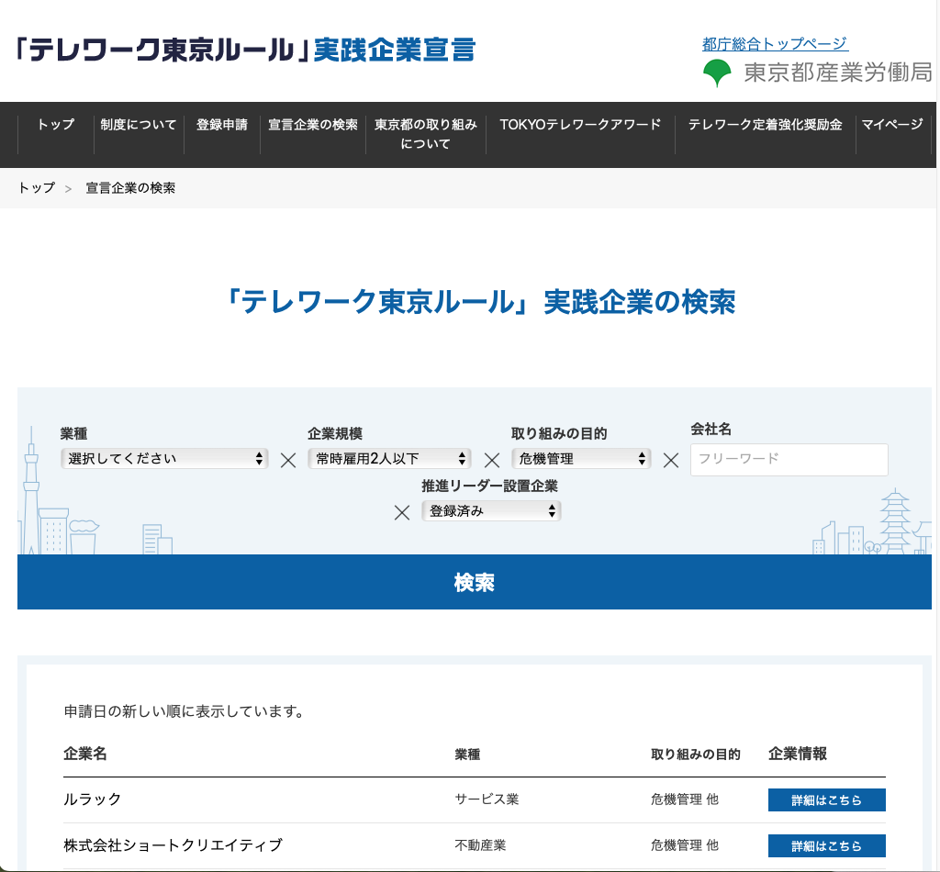Image resolution: width=940 pixels, height=872 pixels.
Task: Open マイページ in the navigation bar
Action: pyautogui.click(x=891, y=125)
